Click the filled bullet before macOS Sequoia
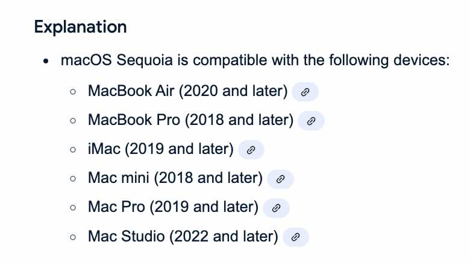 pyautogui.click(x=46, y=62)
